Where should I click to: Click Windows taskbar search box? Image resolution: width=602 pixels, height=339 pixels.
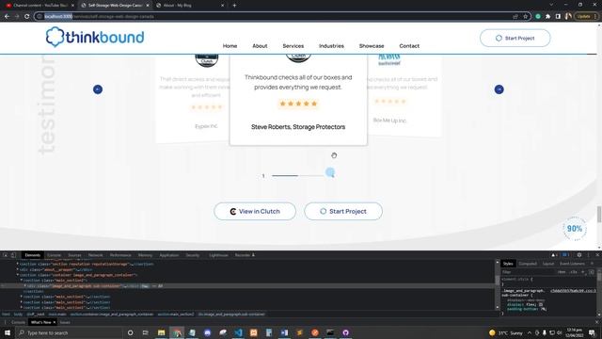70,332
